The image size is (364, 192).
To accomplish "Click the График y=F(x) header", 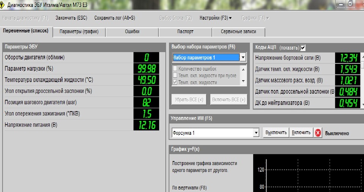I will [x=185, y=149].
